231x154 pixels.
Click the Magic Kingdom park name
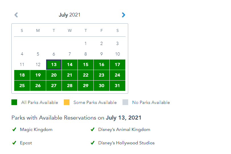(x=36, y=130)
